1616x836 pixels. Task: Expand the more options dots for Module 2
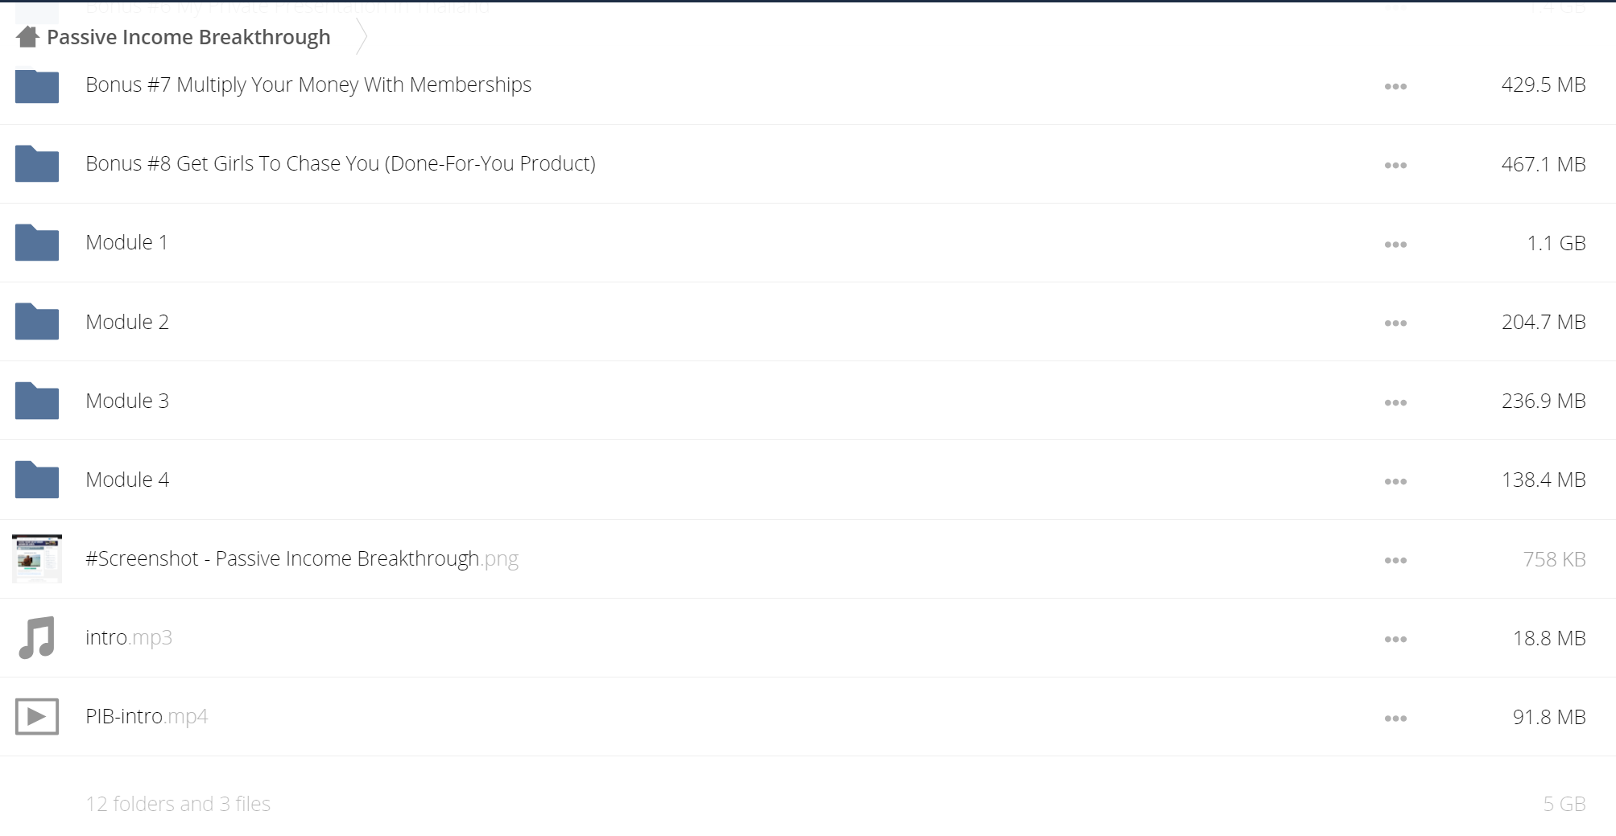1395,323
